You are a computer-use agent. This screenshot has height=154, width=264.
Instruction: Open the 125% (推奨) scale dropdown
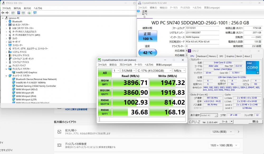[222, 132]
